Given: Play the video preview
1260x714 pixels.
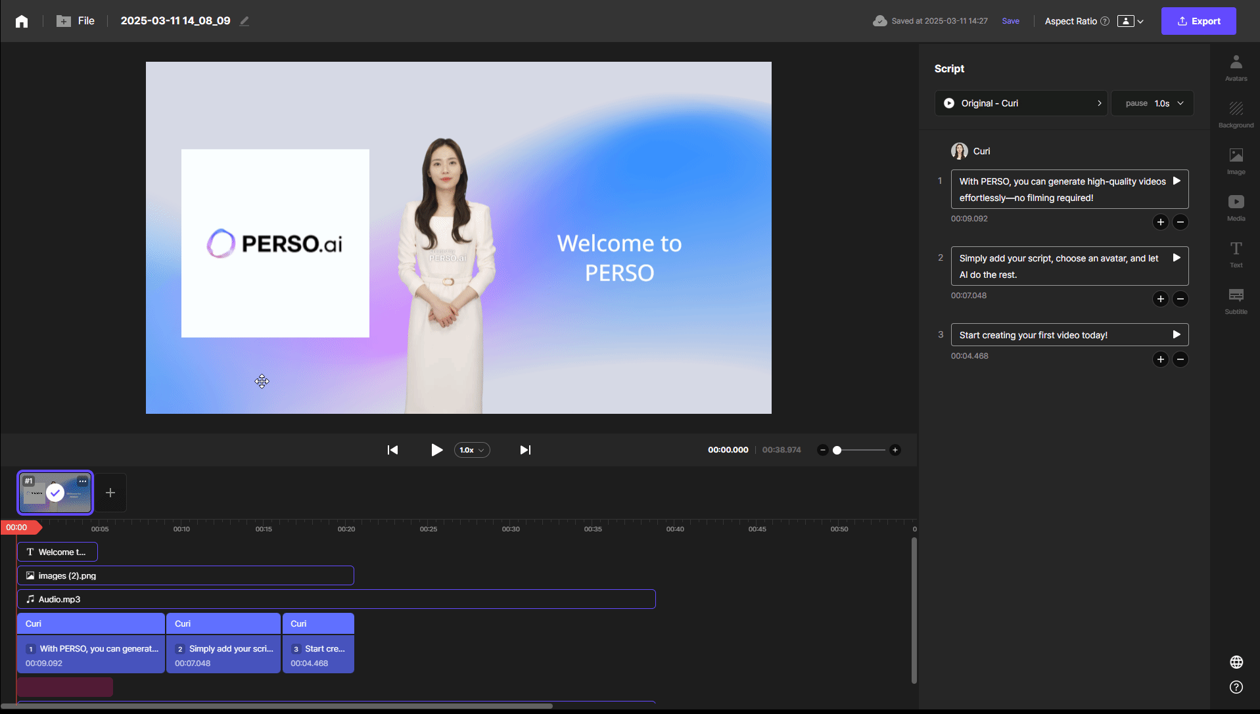Looking at the screenshot, I should pyautogui.click(x=436, y=450).
